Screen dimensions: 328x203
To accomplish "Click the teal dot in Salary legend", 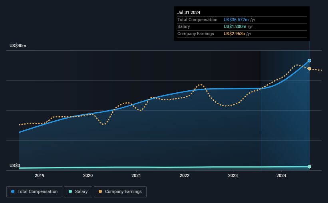I will [70, 191].
